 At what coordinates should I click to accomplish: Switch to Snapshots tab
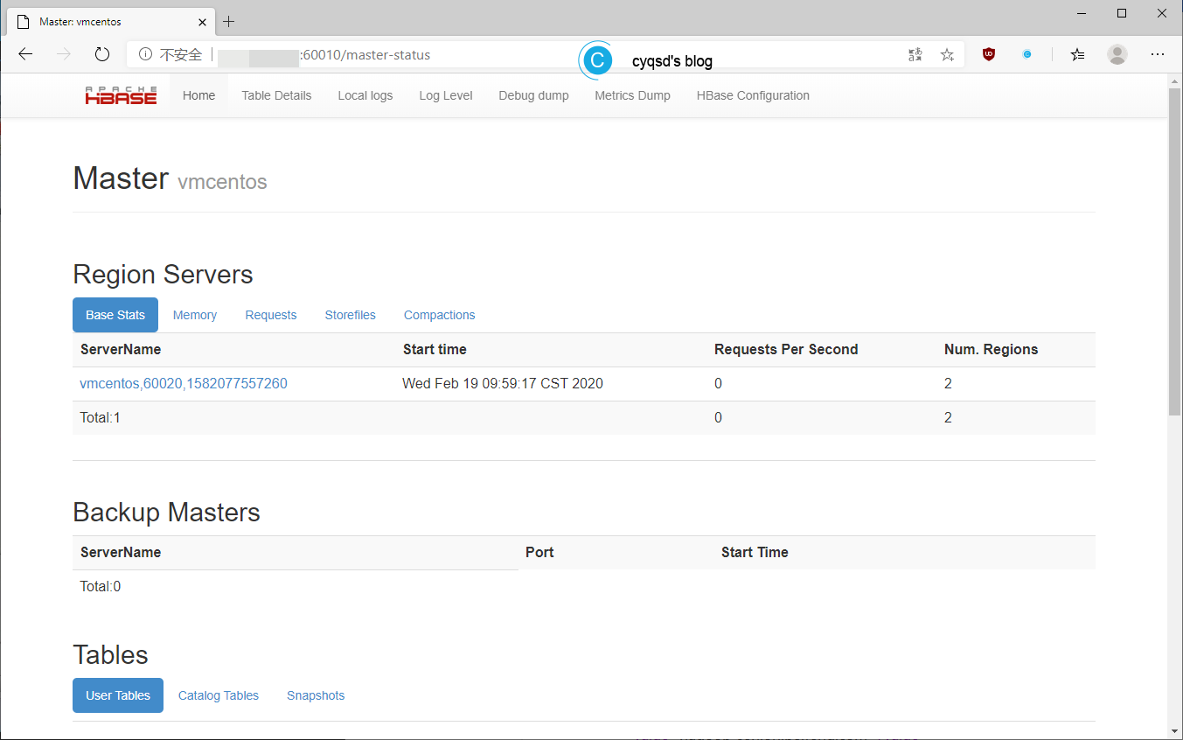click(x=316, y=695)
